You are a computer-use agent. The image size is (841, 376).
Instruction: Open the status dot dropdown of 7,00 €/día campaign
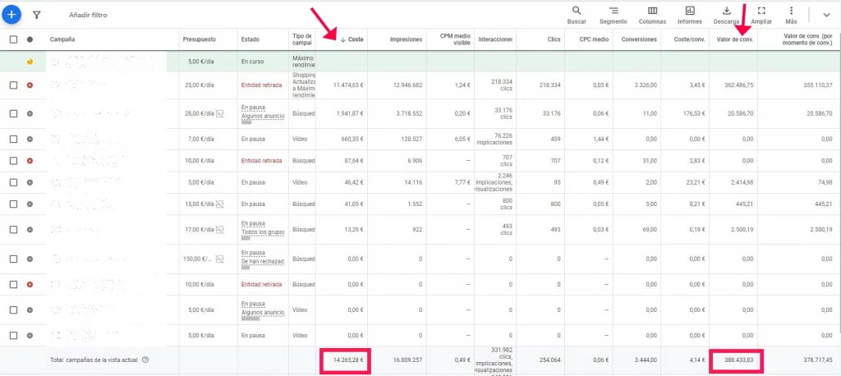30,139
